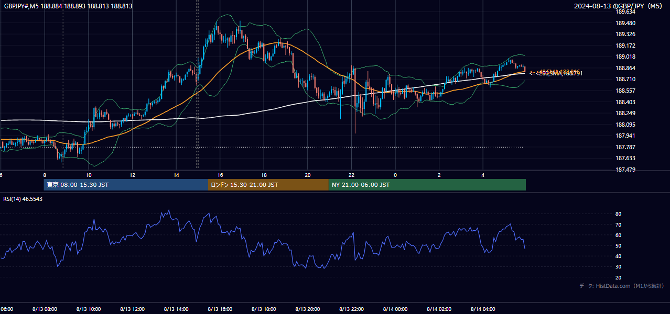670x314 pixels.
Task: Click price axis label 188.710
Action: pyautogui.click(x=625, y=79)
